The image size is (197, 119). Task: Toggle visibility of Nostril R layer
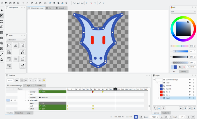190,86
